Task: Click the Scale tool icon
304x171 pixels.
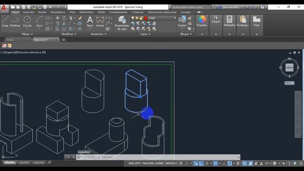Action: [64, 28]
